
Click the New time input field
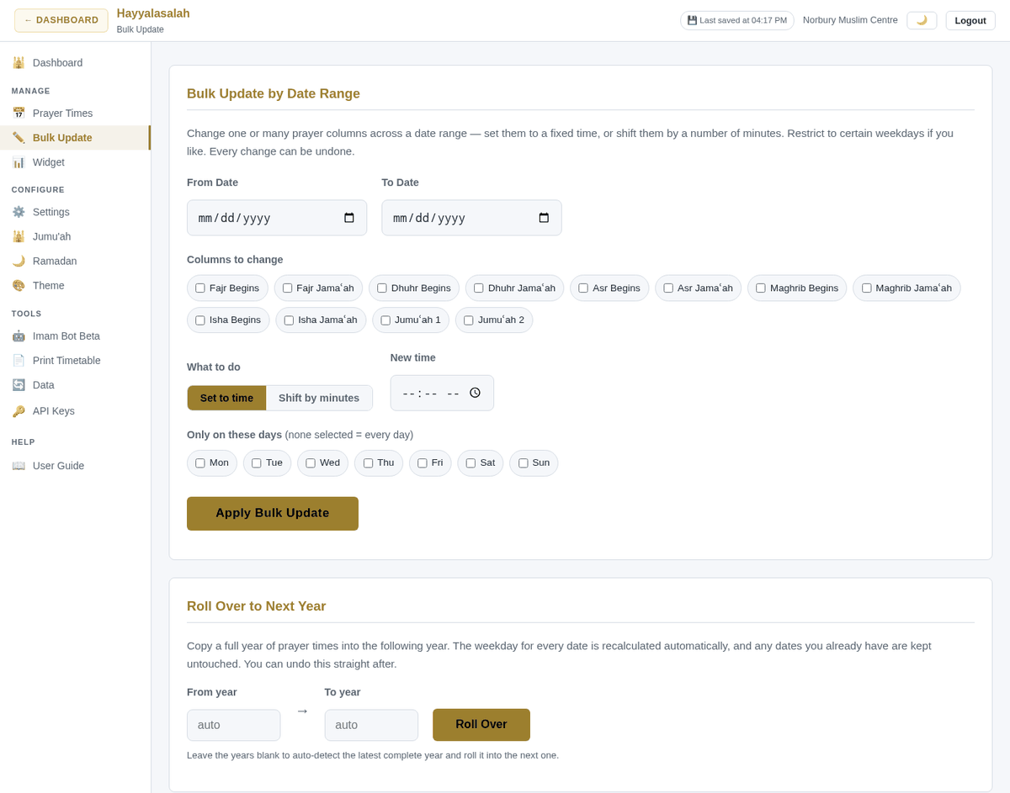[442, 393]
